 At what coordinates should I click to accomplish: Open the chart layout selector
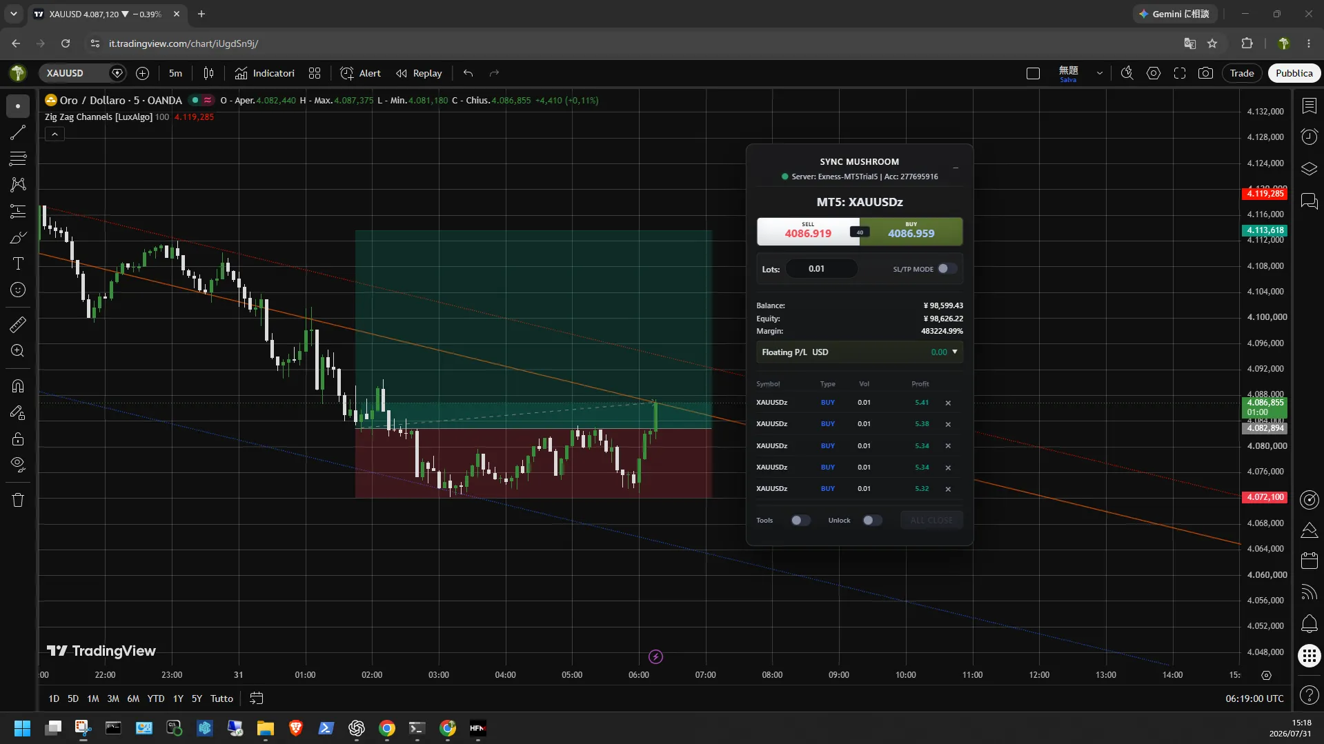(x=1033, y=73)
